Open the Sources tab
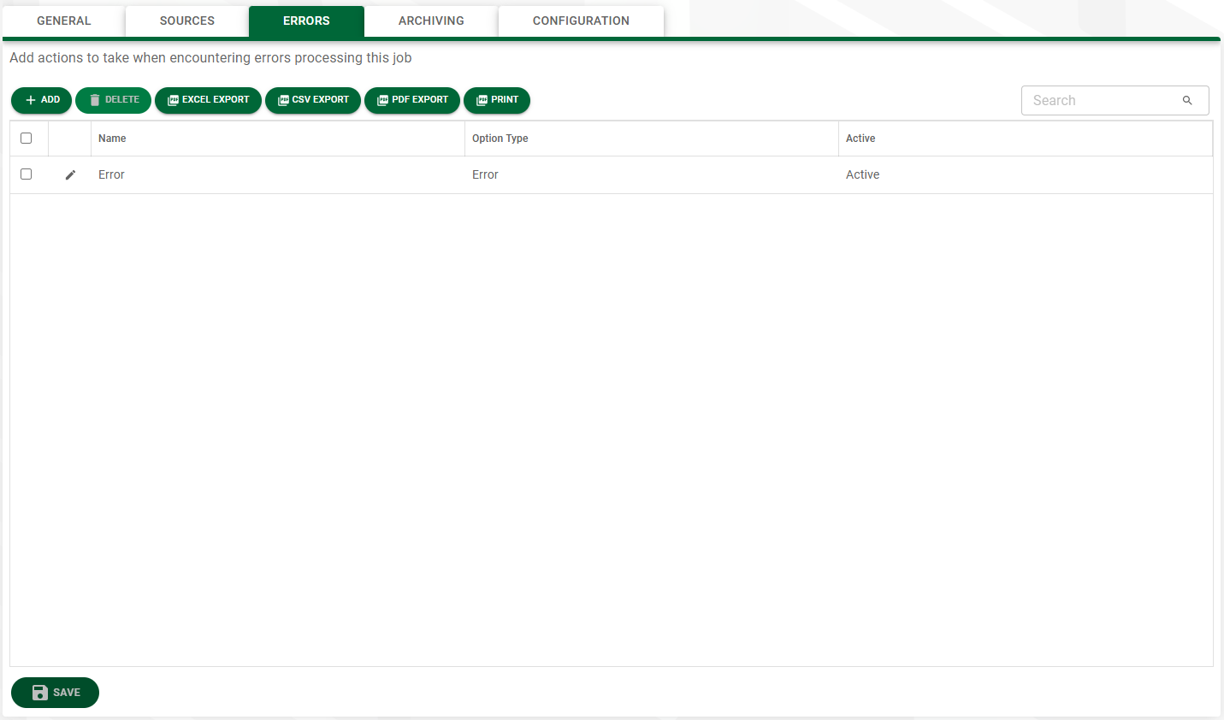The image size is (1224, 720). click(x=187, y=21)
